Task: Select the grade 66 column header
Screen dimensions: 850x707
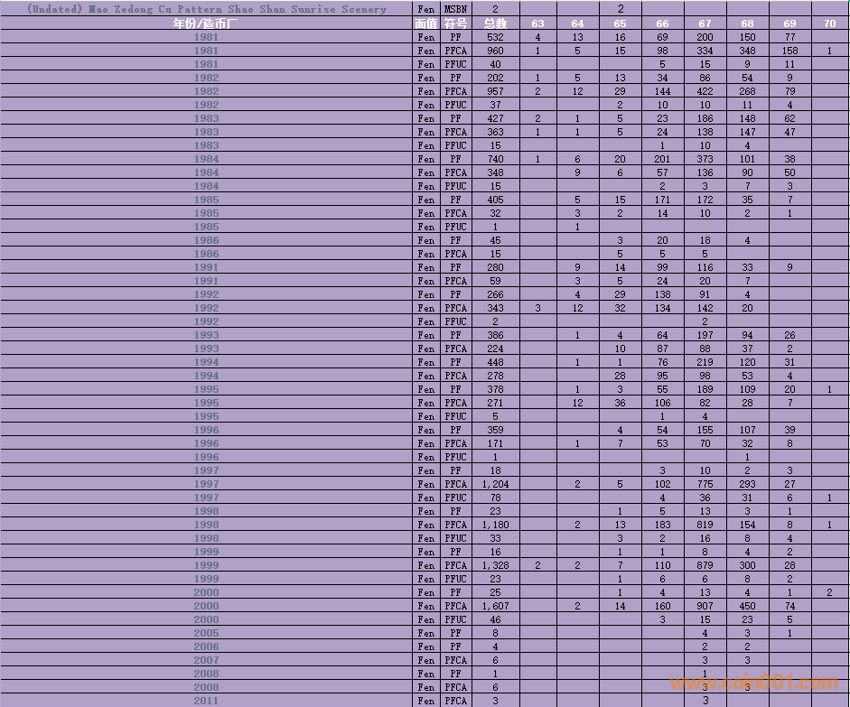Action: coord(662,23)
